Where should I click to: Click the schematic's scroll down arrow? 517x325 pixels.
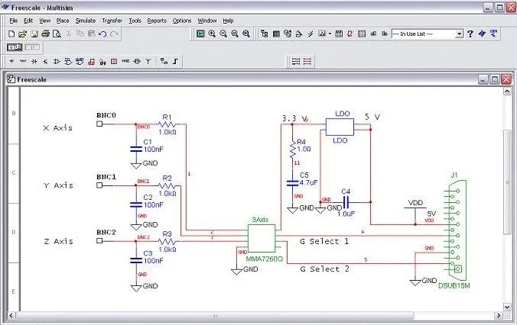tap(507, 307)
